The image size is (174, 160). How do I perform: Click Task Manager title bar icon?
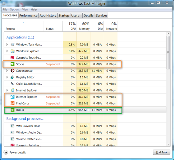pos(4,4)
